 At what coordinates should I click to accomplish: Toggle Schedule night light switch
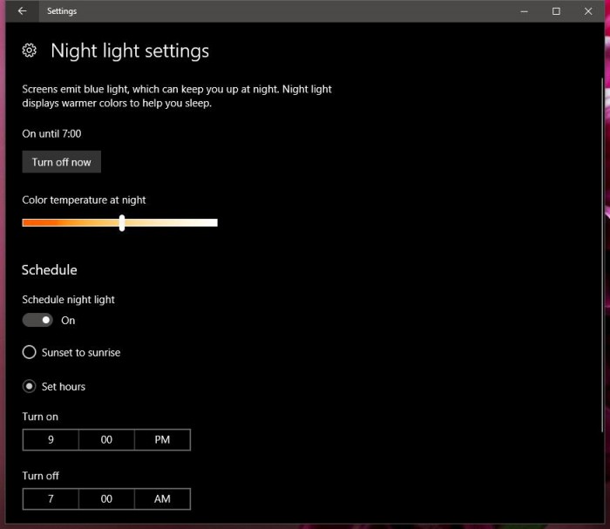coord(37,320)
